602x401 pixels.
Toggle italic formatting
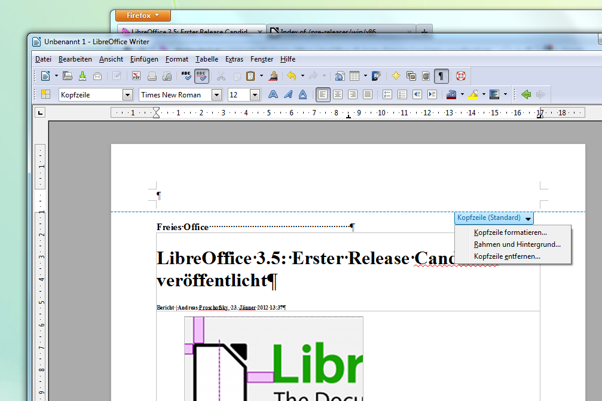pyautogui.click(x=288, y=94)
